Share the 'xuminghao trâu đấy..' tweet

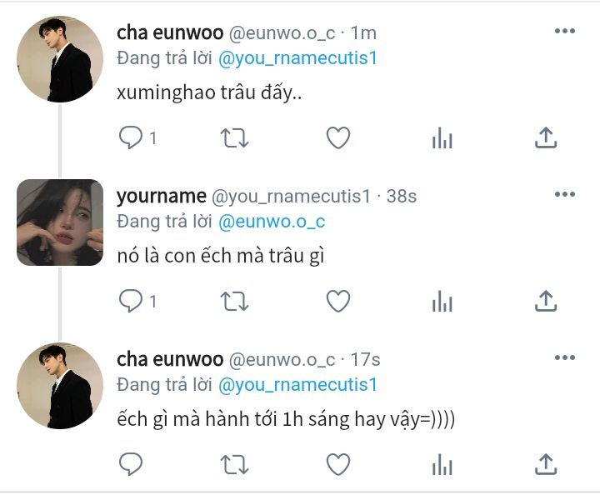[546, 137]
